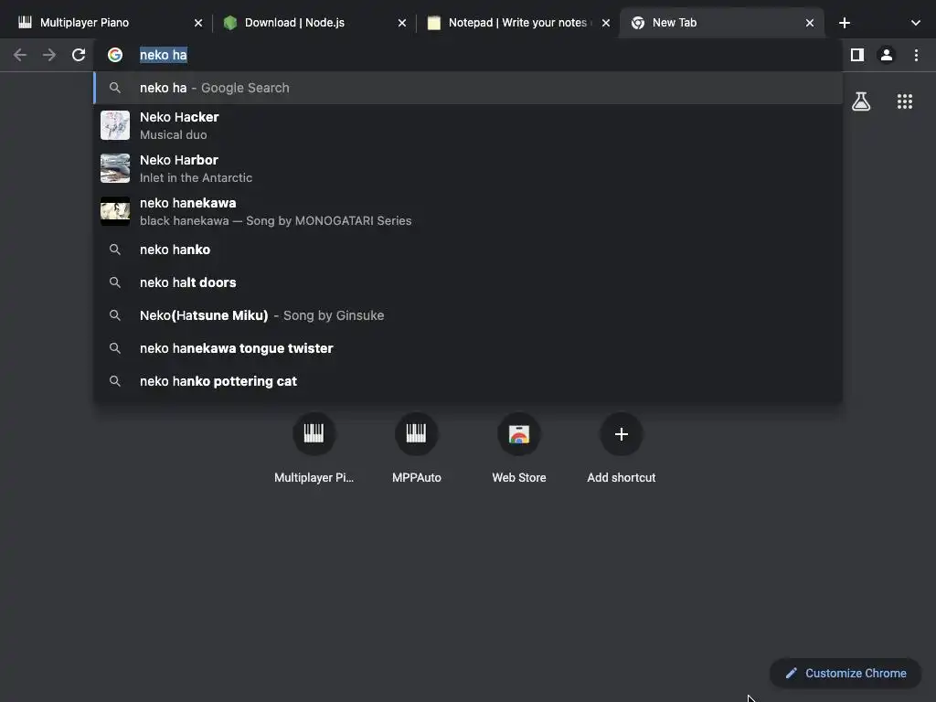Close the Multiplayer Piano tab

198,23
